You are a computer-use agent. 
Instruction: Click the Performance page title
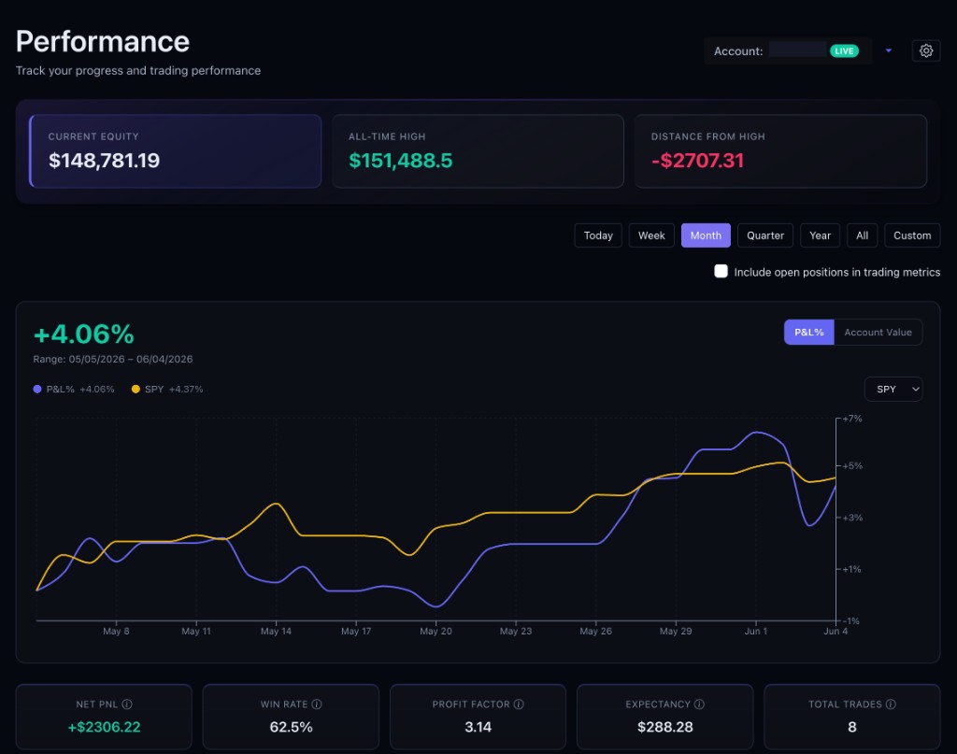coord(103,41)
